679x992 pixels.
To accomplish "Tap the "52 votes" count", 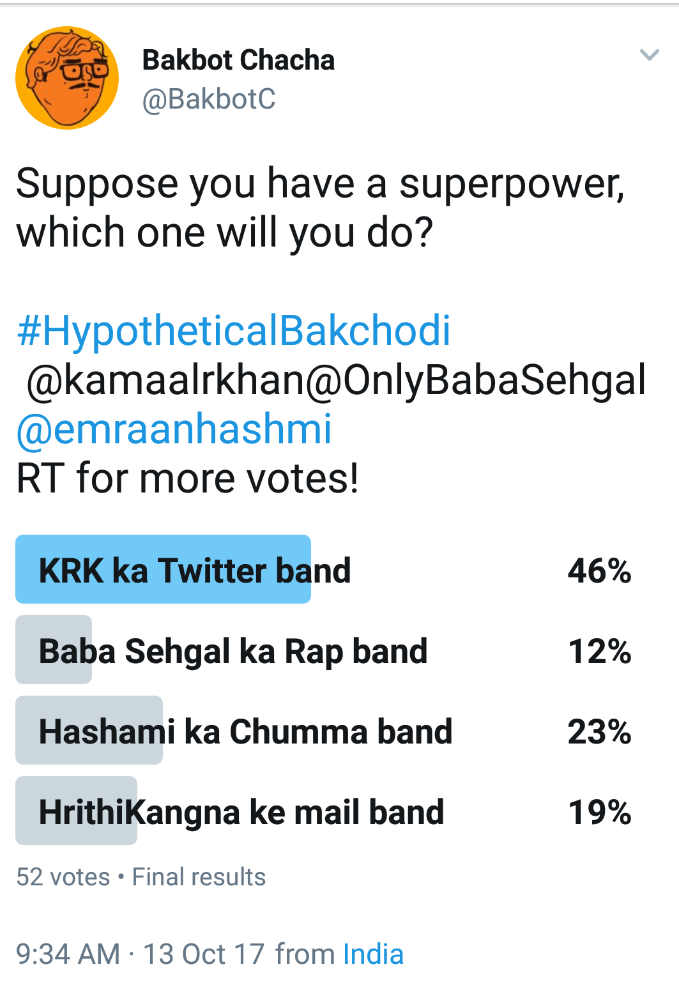I will point(63,877).
